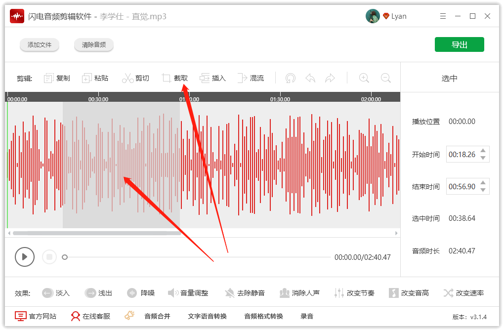Apply the Noise Reduction (降噪) effect
This screenshot has height=331, width=504.
coord(141,293)
